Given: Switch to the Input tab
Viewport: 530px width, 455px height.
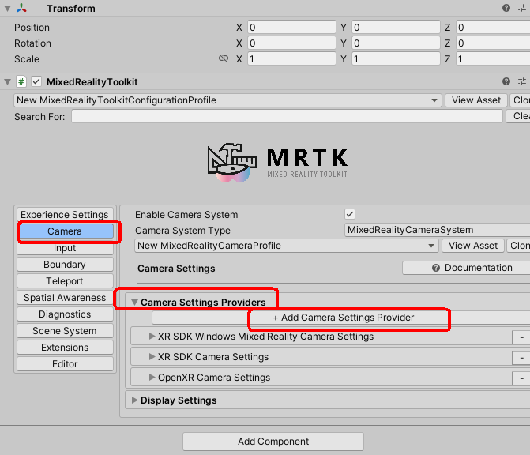Looking at the screenshot, I should [x=65, y=248].
